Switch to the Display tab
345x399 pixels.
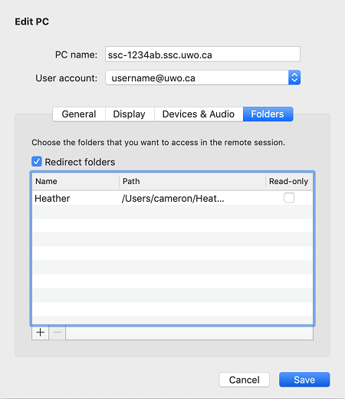(130, 114)
